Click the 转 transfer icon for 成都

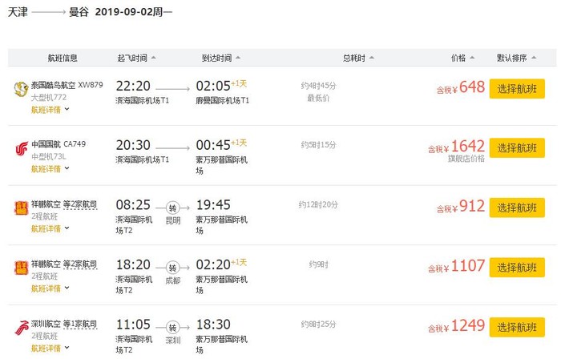pos(174,268)
